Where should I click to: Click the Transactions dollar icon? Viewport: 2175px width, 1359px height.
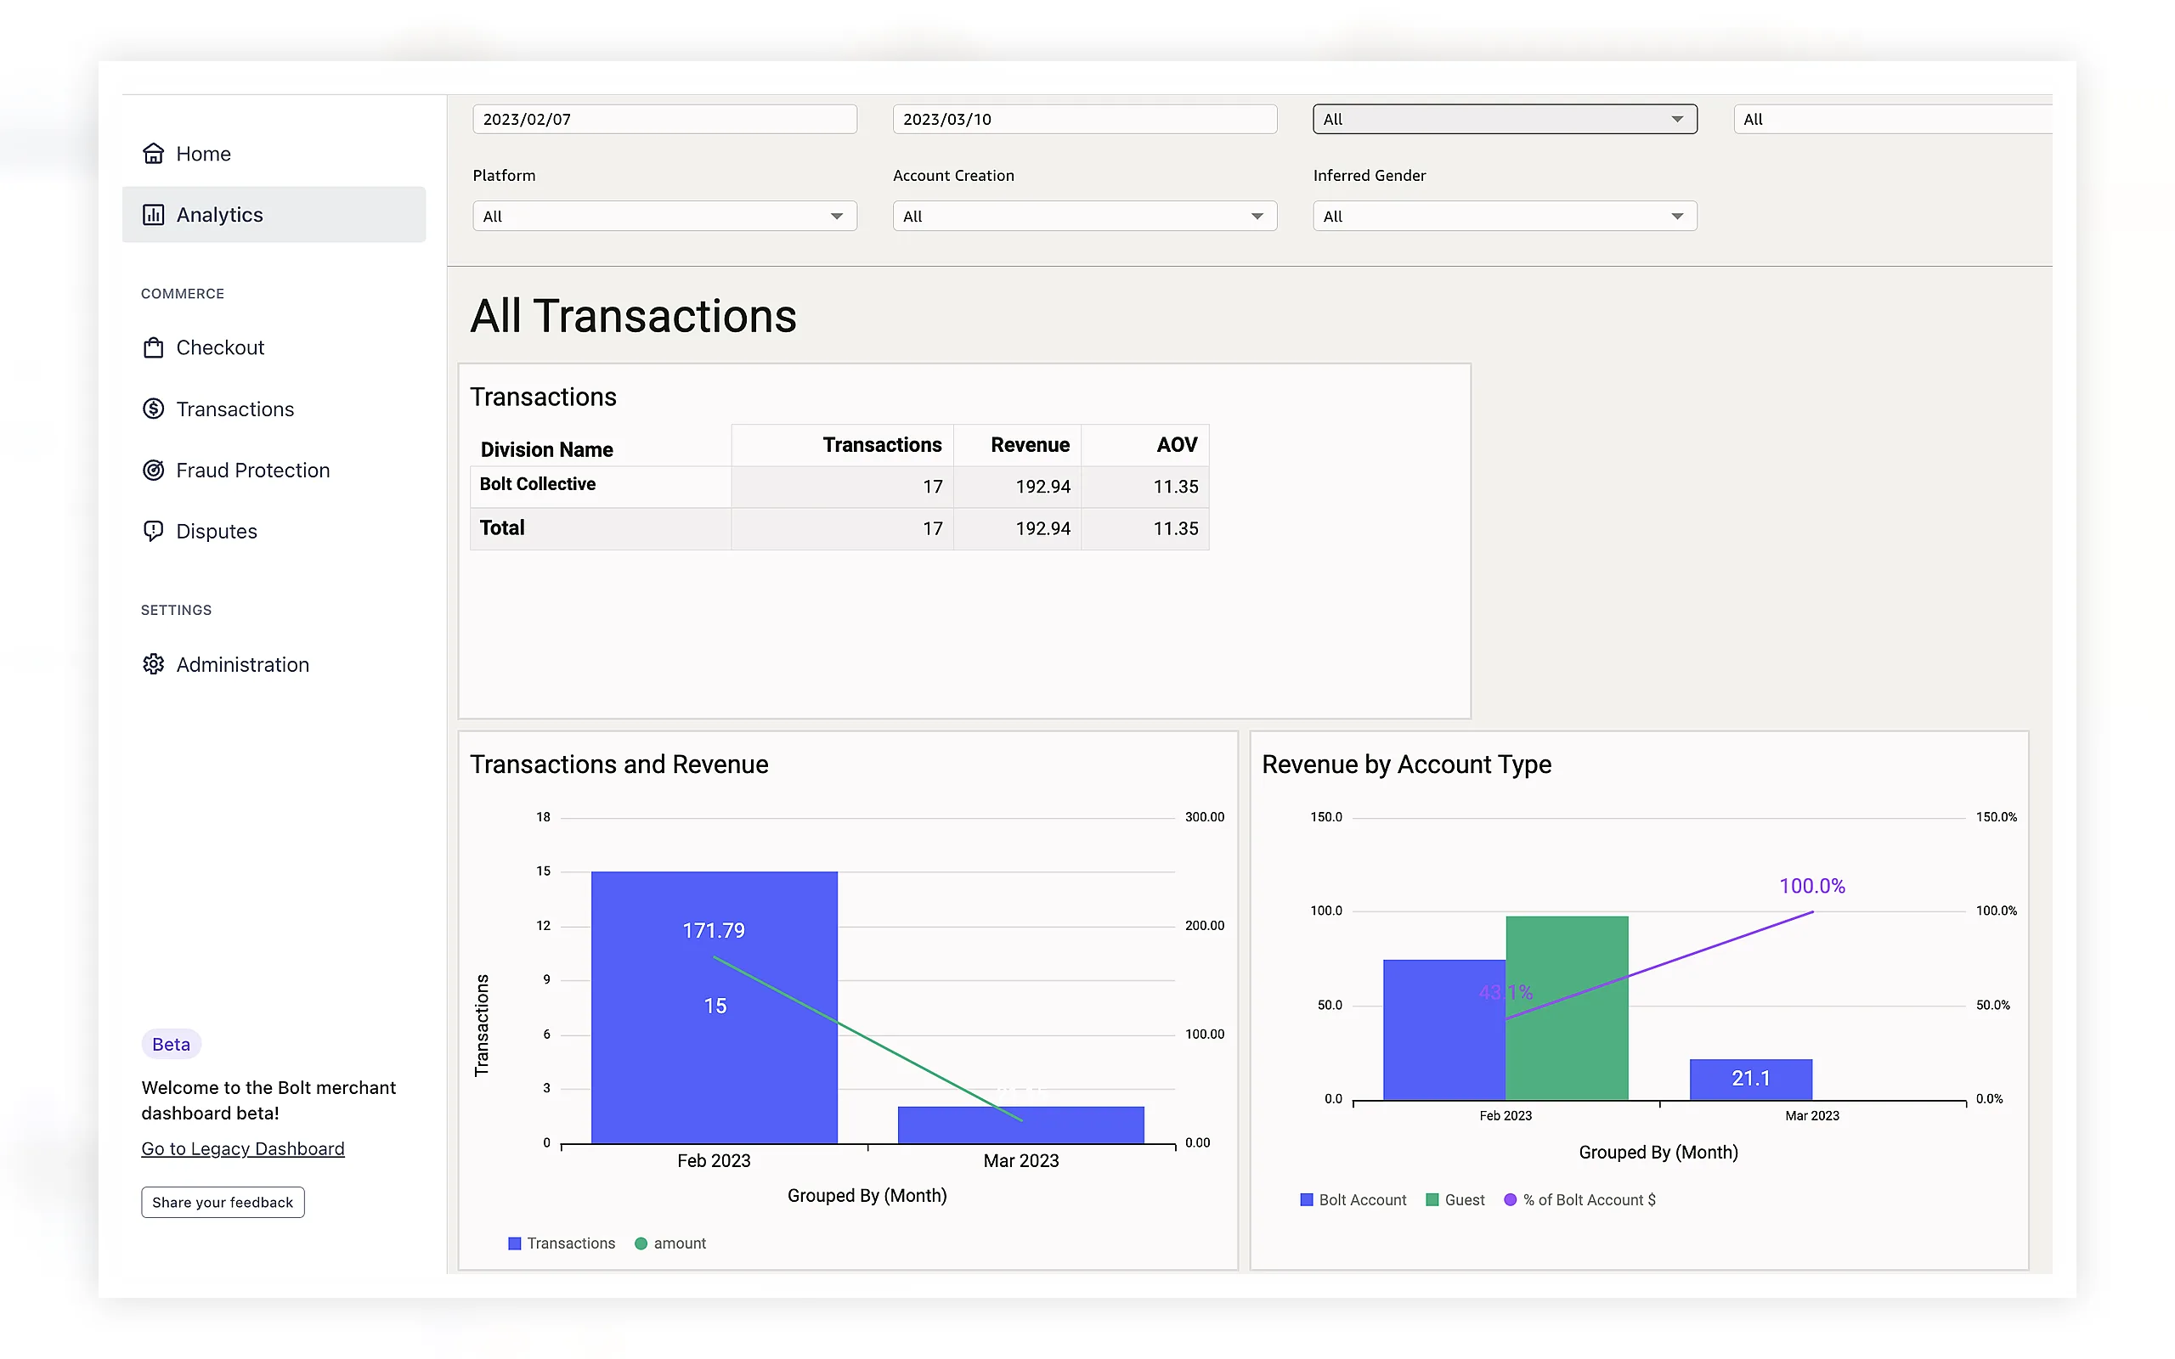coord(154,409)
